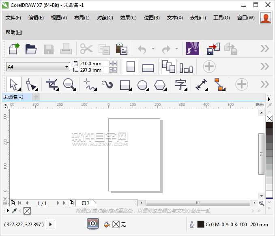Open the 视图(V) menu
Screen dimensions: 275x236
(x=59, y=18)
